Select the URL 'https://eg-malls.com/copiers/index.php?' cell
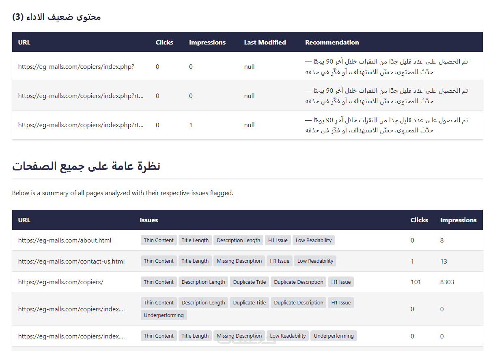Image resolution: width=493 pixels, height=351 pixels. click(x=76, y=66)
